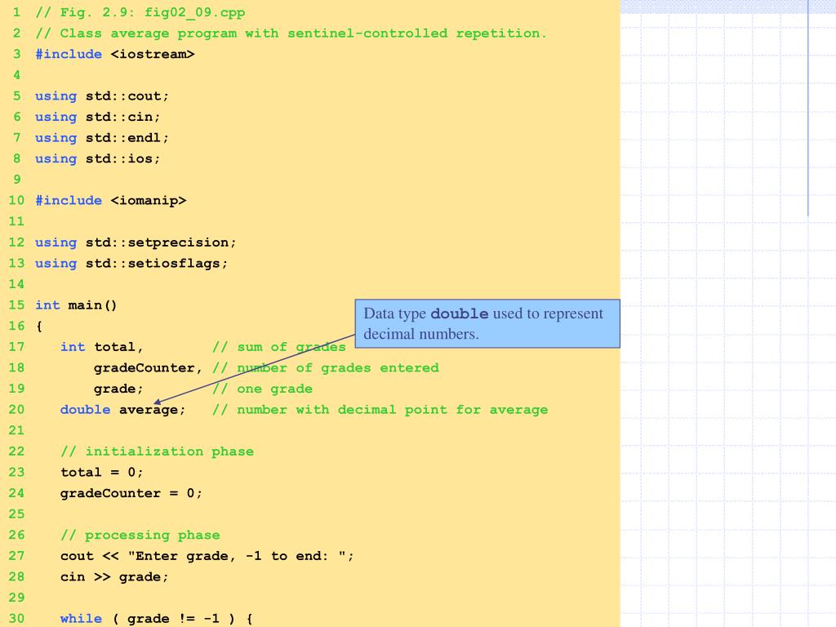Click 'using std::setprecision;' line
The width and height of the screenshot is (836, 627).
[136, 242]
